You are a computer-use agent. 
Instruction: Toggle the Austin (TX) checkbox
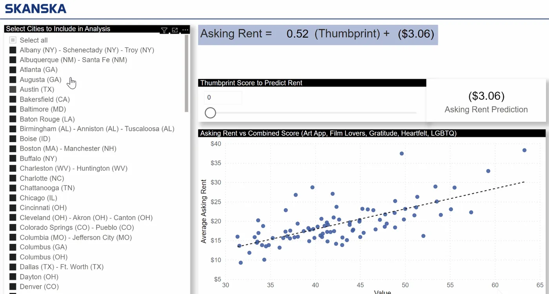(x=13, y=89)
